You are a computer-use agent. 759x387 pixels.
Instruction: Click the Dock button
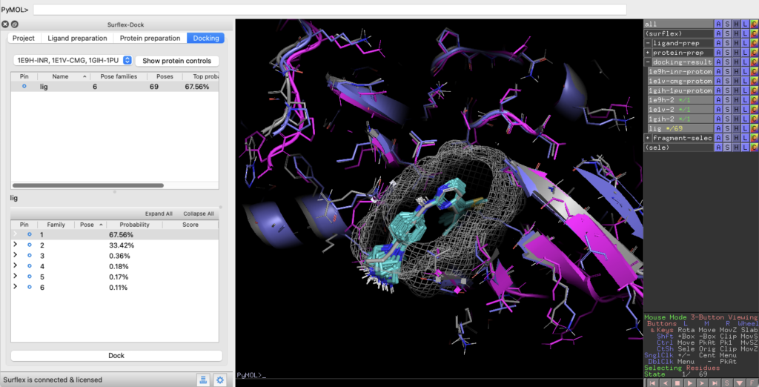point(116,356)
